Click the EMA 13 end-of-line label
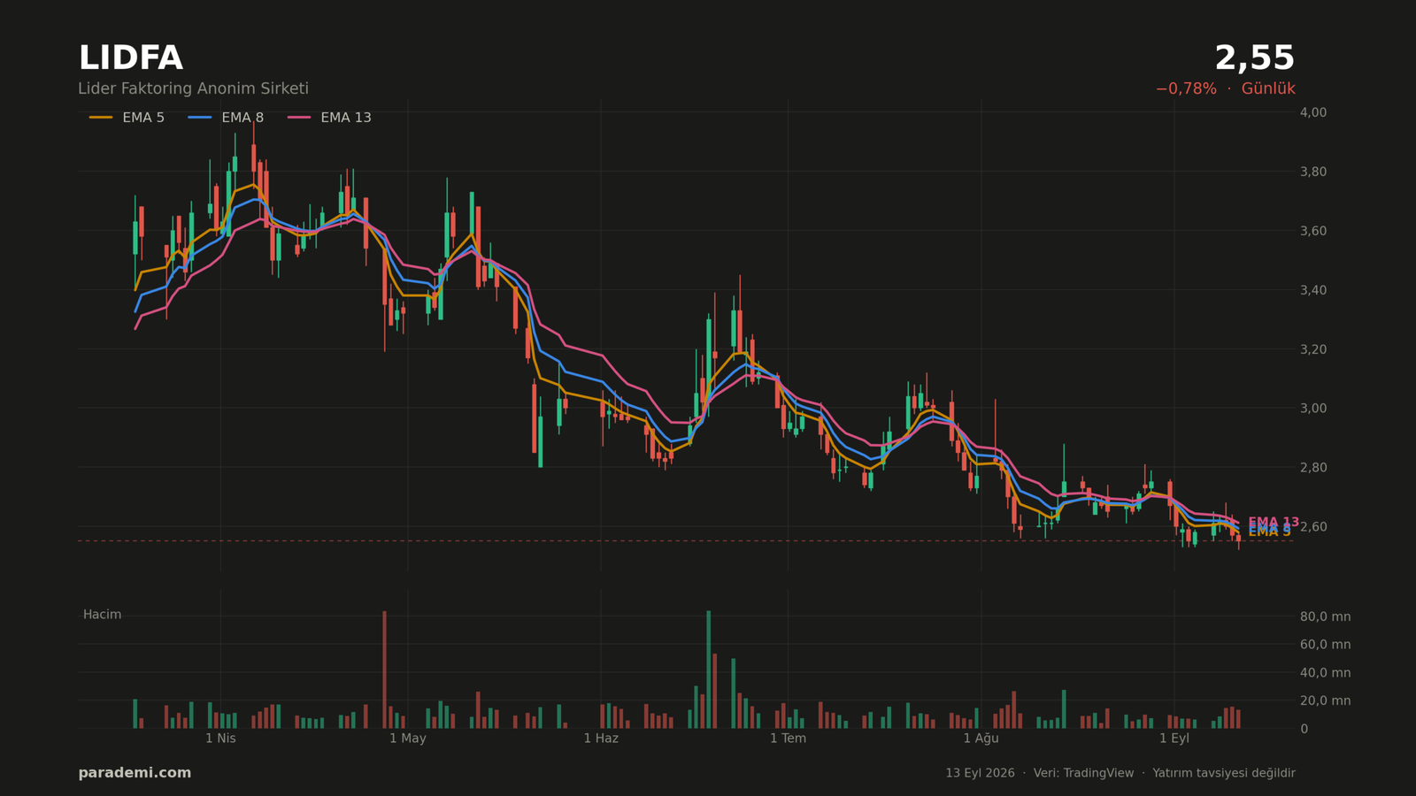Viewport: 1416px width, 796px height. point(1274,522)
